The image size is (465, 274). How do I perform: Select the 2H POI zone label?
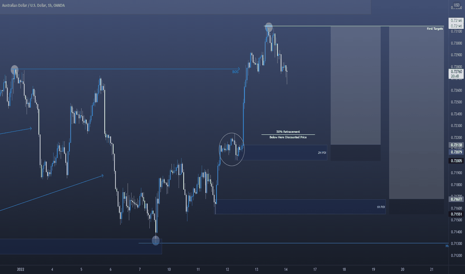coord(322,153)
